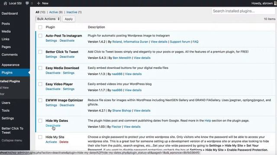This screenshot has width=277, height=155.
Task: Open Settings for Easy Media Download
Action: pos(69,73)
